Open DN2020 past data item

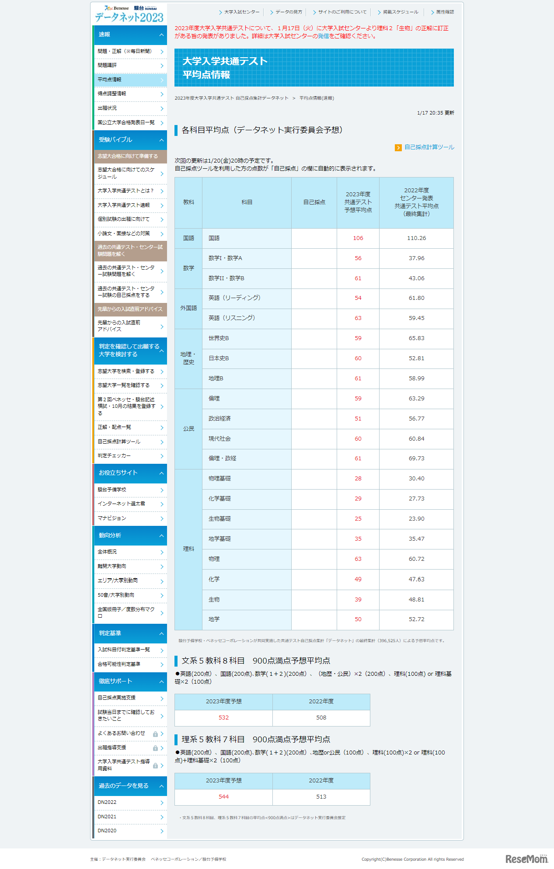pos(130,831)
